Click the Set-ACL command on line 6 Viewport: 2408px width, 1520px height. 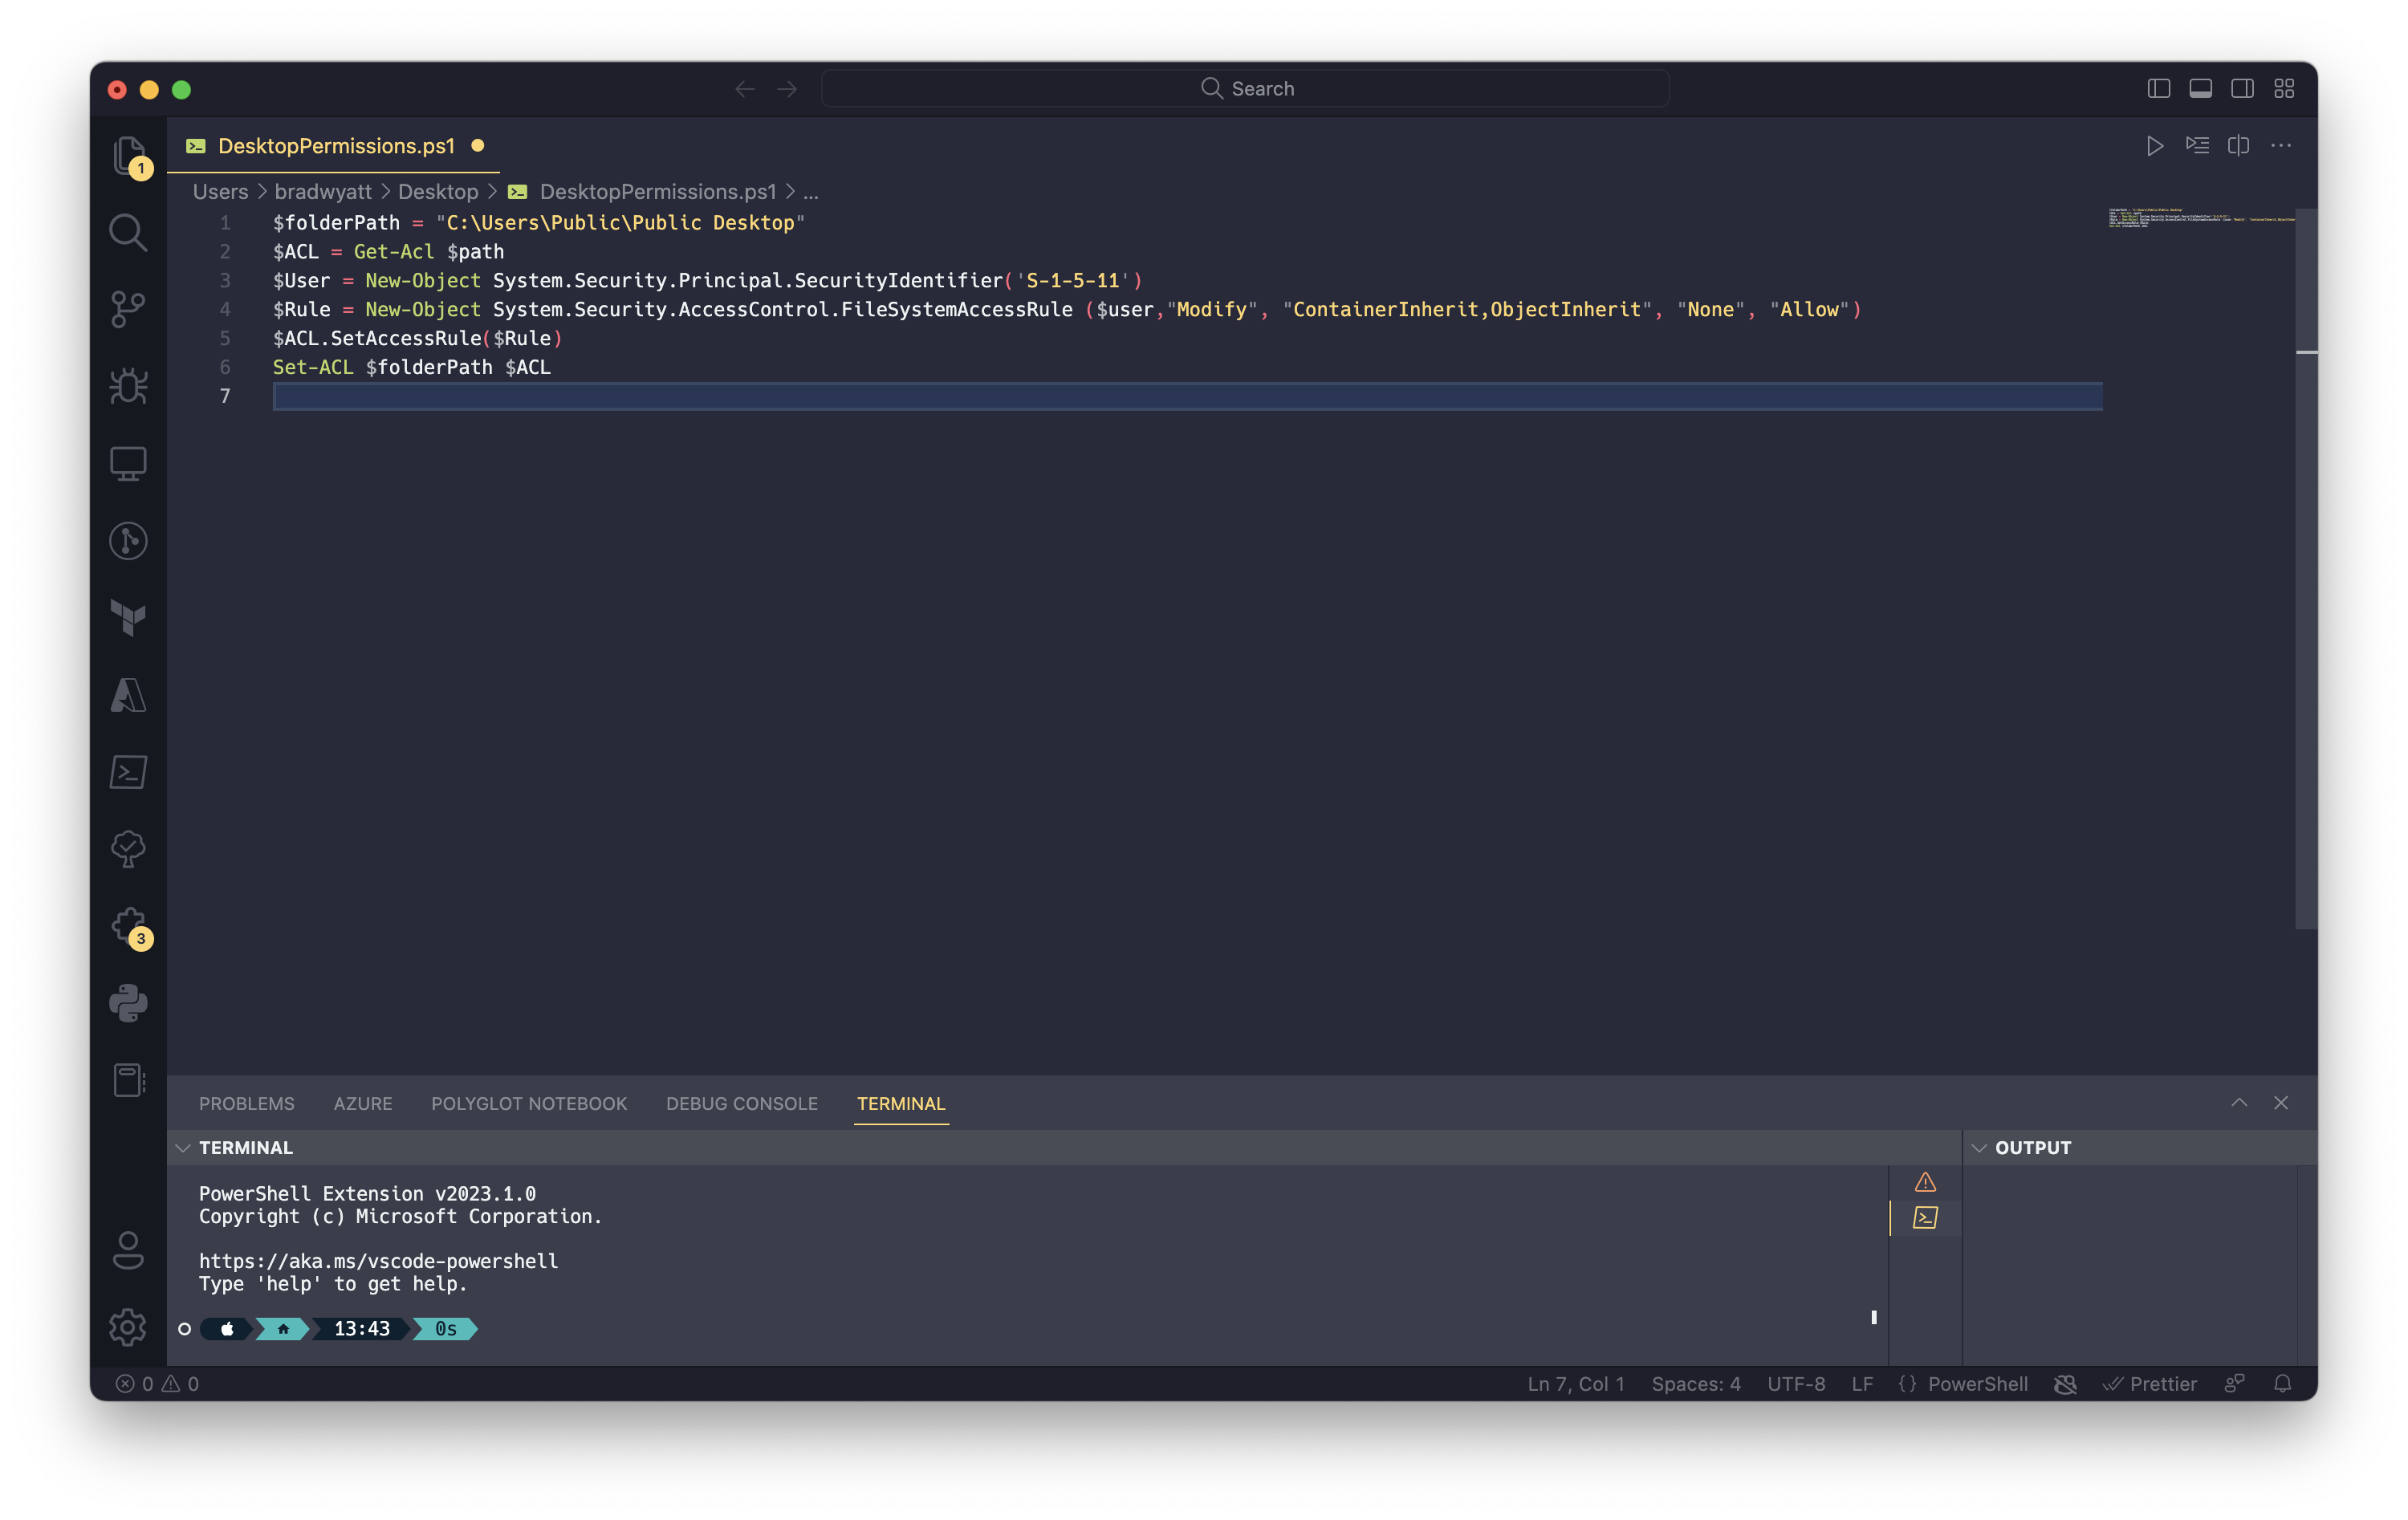point(313,367)
